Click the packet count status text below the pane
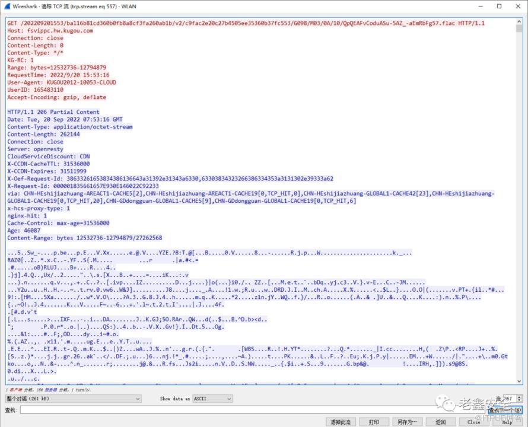The image size is (528, 427). point(48,390)
